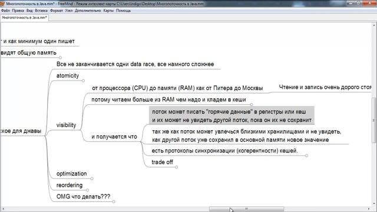Click the FreeMind app icon in title bar
This screenshot has height=212, width=377.
[x=2, y=4]
